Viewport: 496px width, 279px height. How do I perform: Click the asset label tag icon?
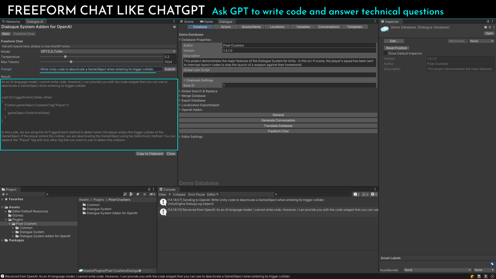(492, 264)
